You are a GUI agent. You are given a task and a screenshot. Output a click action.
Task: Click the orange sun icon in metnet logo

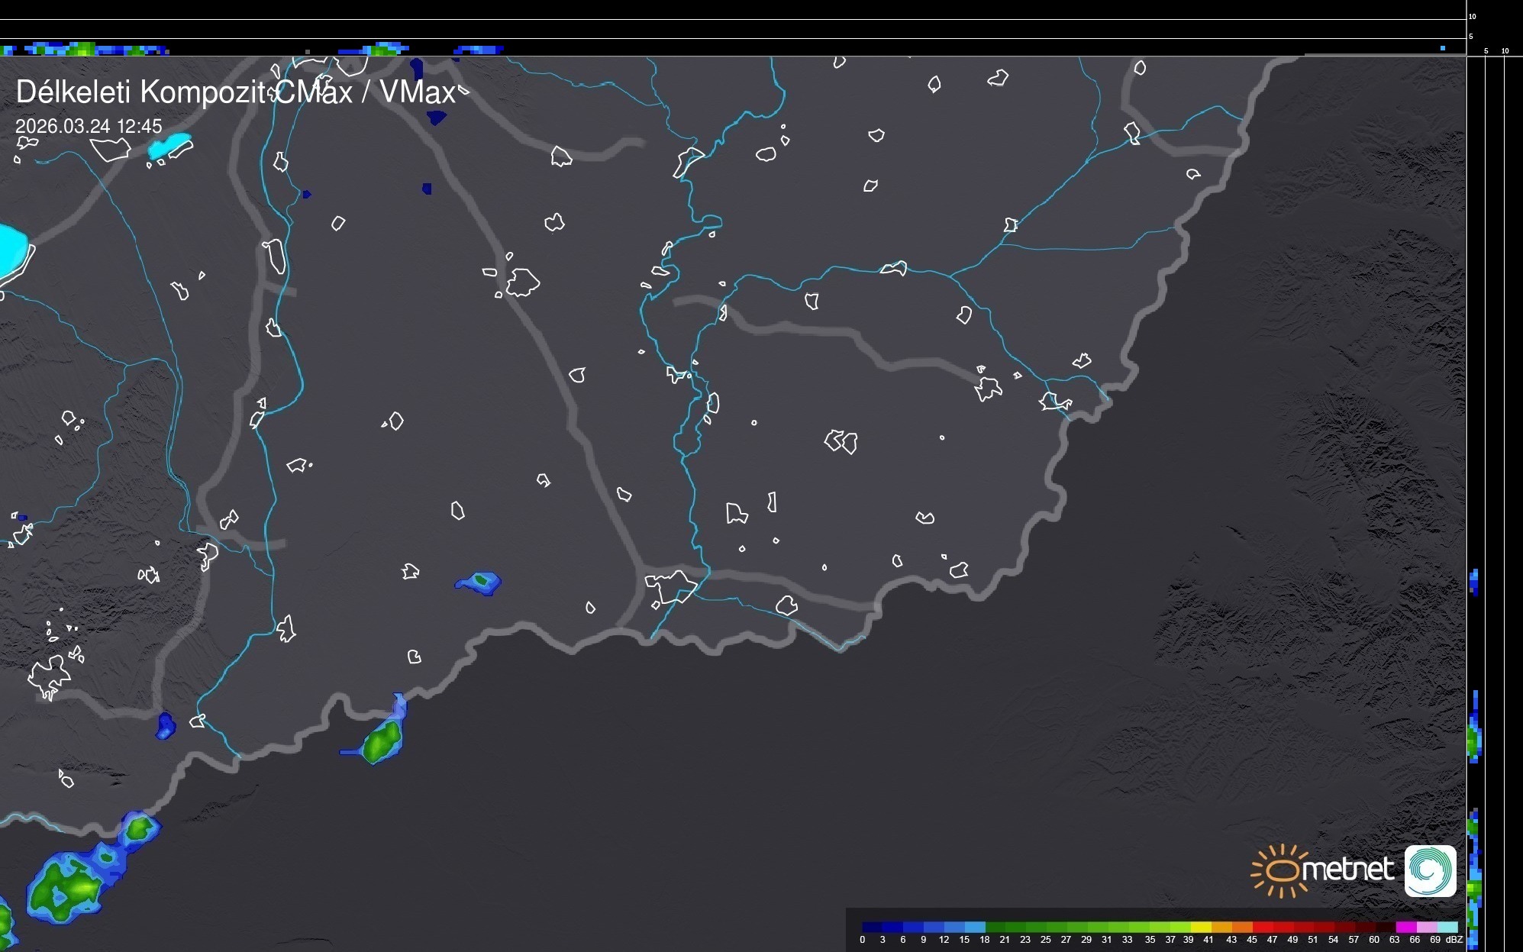click(1281, 870)
